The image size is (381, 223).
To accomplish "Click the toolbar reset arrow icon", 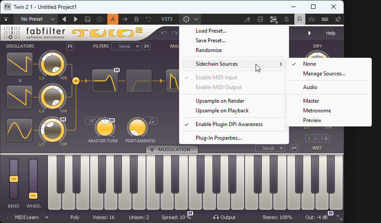I will click(148, 19).
